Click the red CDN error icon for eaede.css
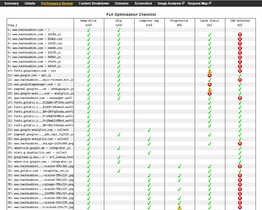 [x=240, y=48]
